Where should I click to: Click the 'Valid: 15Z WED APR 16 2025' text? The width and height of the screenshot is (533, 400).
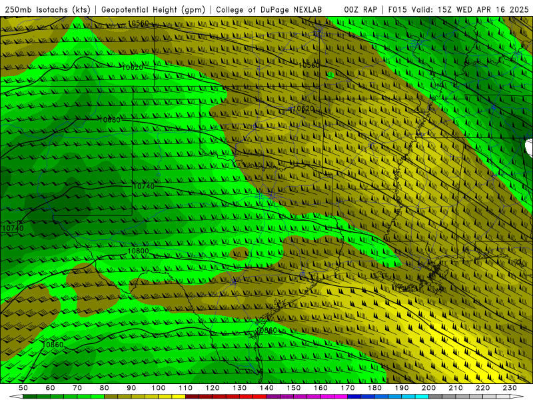tap(470, 9)
